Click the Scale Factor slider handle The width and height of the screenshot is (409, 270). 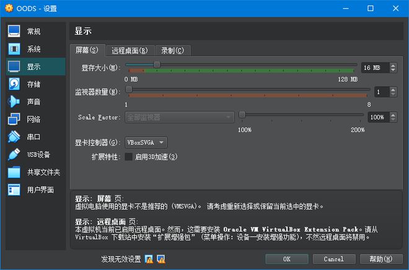tap(242, 115)
